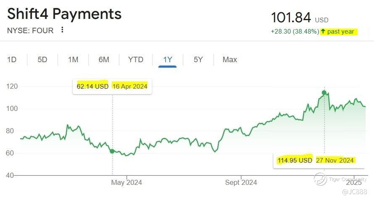This screenshot has height=200, width=374.
Task: Open the three-dot options menu
Action: [x=62, y=30]
